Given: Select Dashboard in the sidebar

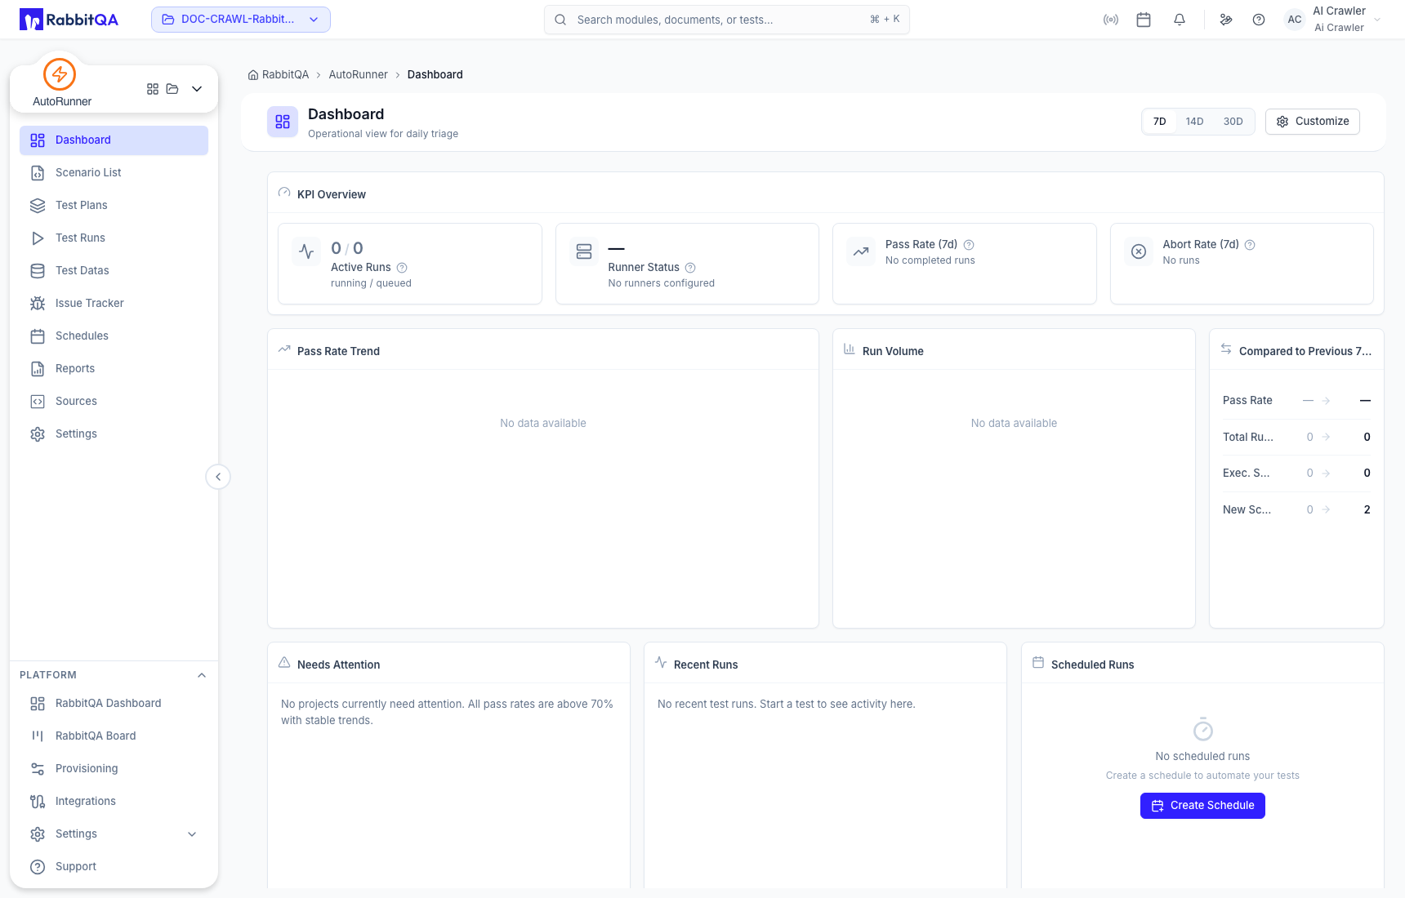Looking at the screenshot, I should point(114,140).
